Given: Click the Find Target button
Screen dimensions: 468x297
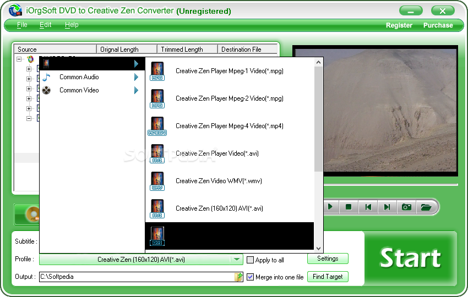Looking at the screenshot, I should (328, 277).
